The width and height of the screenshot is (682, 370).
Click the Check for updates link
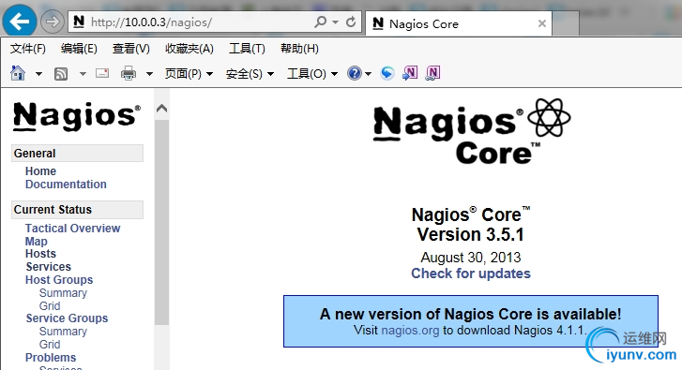(471, 274)
